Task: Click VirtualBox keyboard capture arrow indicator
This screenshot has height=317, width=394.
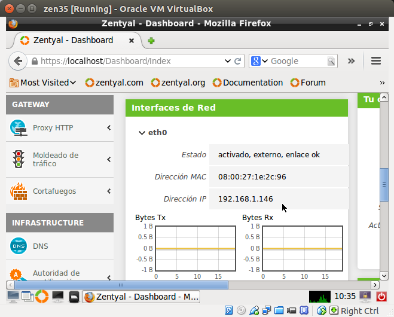Action: (x=334, y=310)
